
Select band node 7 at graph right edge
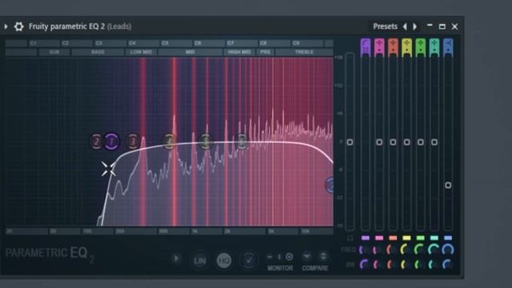330,185
